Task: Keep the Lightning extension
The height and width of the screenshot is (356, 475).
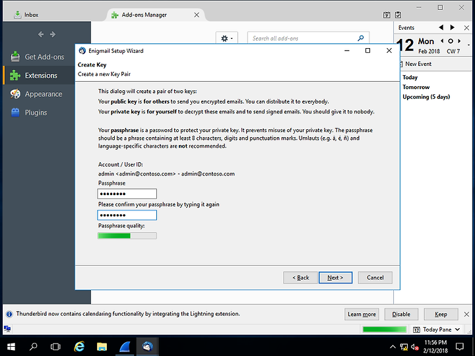Action: (x=441, y=314)
